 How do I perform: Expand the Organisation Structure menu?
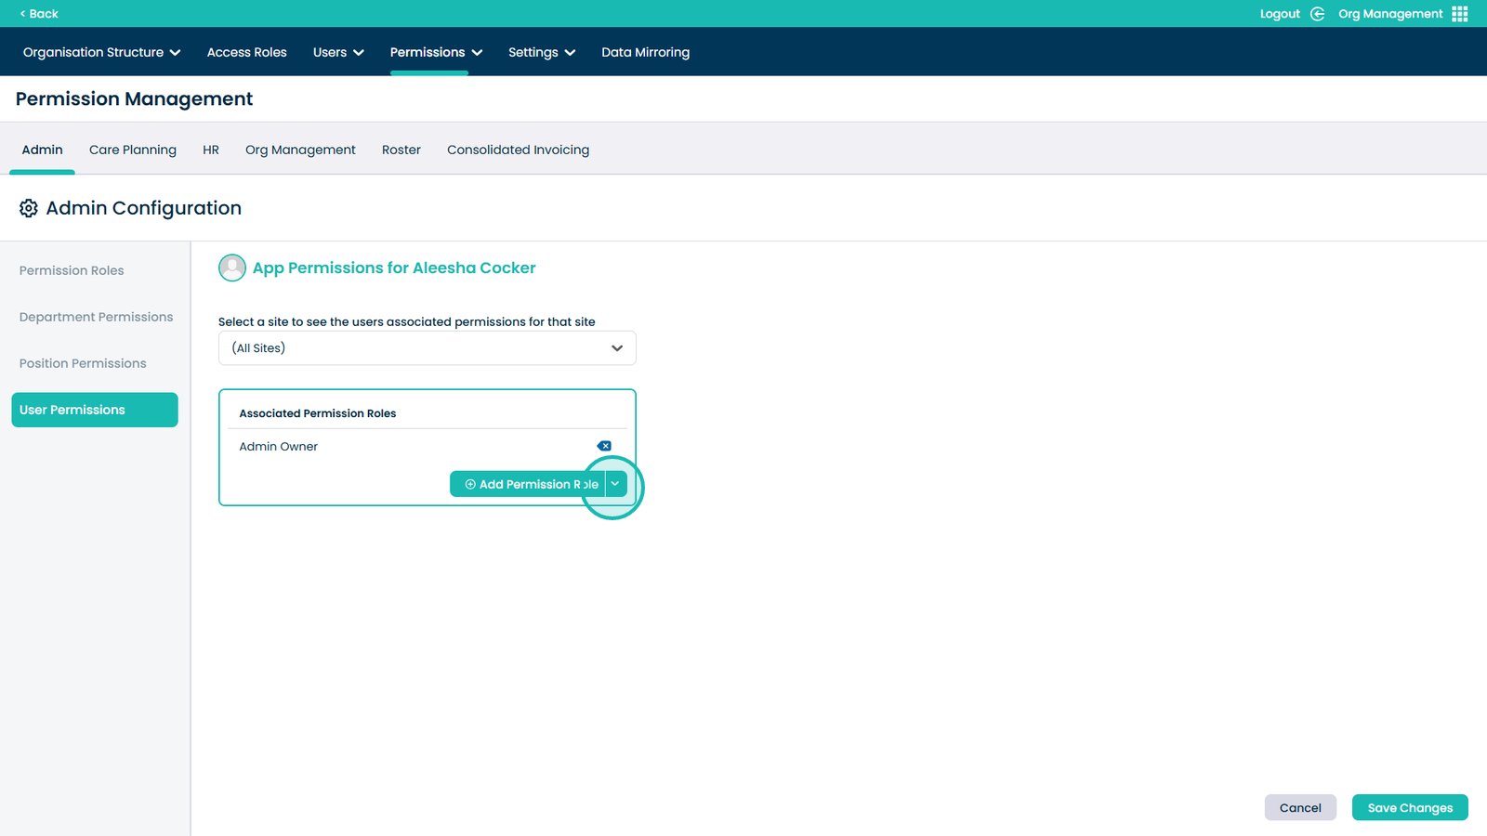101,52
